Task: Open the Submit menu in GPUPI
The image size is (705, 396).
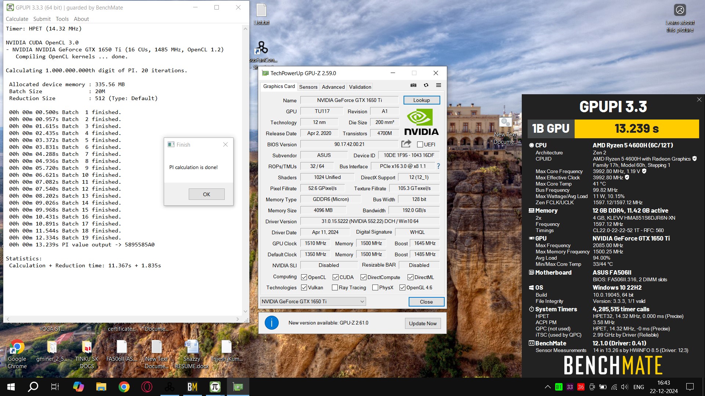Action: coord(42,19)
